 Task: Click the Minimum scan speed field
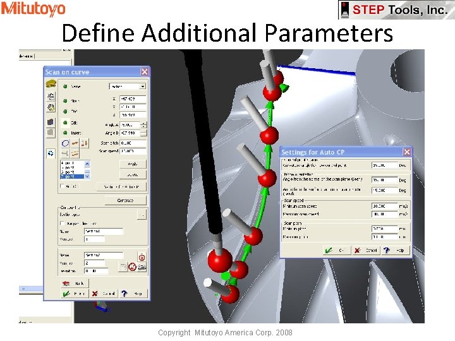coord(384,206)
